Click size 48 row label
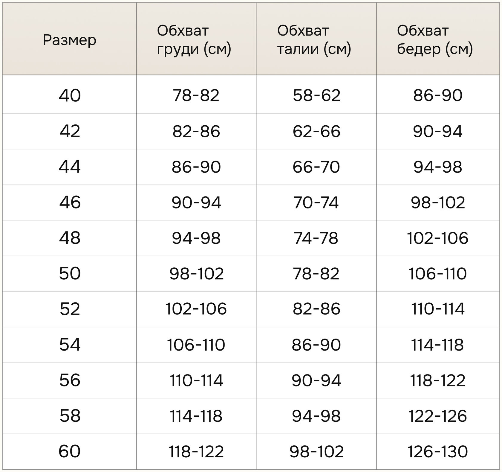The image size is (502, 472). [x=70, y=238]
